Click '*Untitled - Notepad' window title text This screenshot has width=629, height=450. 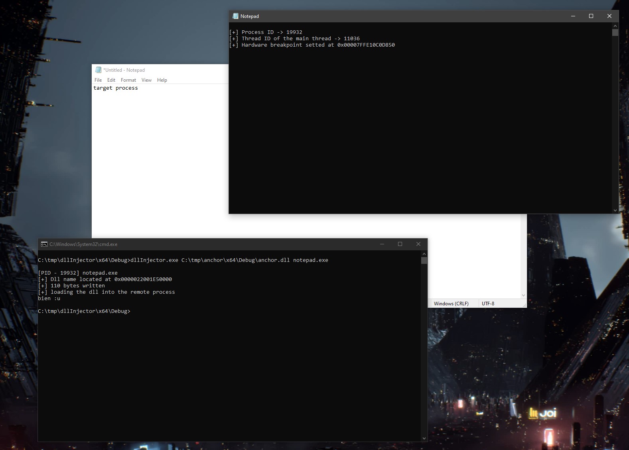click(124, 70)
